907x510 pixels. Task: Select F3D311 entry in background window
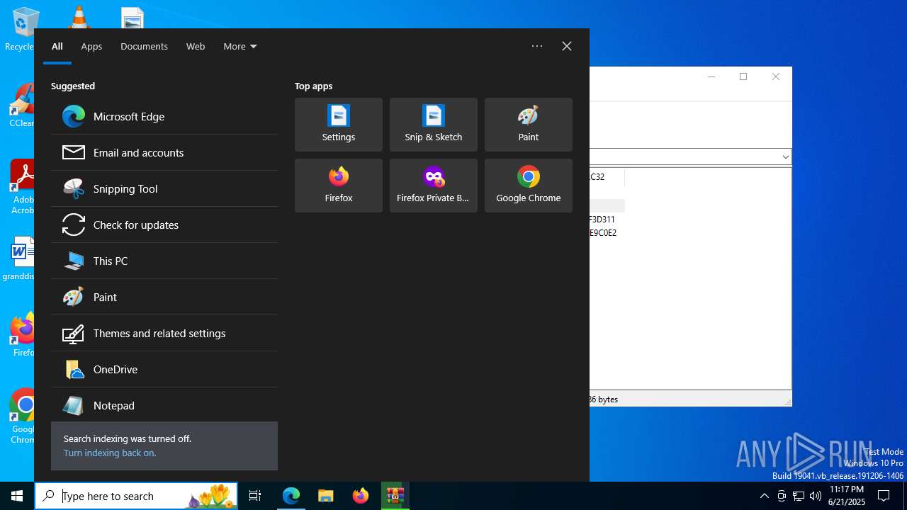602,220
